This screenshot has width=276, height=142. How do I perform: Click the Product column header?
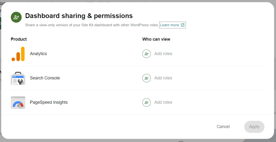[x=19, y=39]
